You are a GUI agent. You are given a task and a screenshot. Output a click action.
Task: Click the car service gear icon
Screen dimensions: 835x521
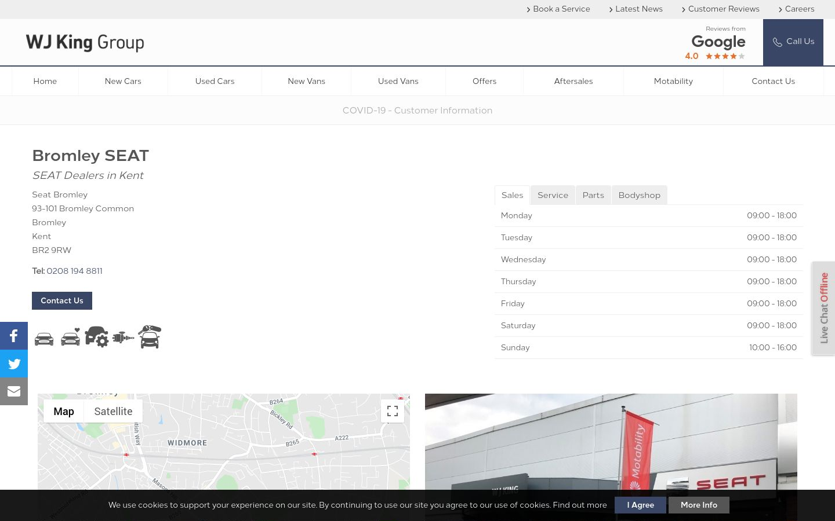97,336
